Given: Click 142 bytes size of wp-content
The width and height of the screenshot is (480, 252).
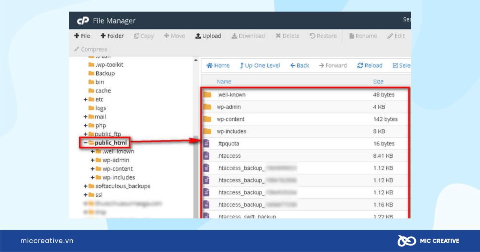Looking at the screenshot, I should coord(385,119).
